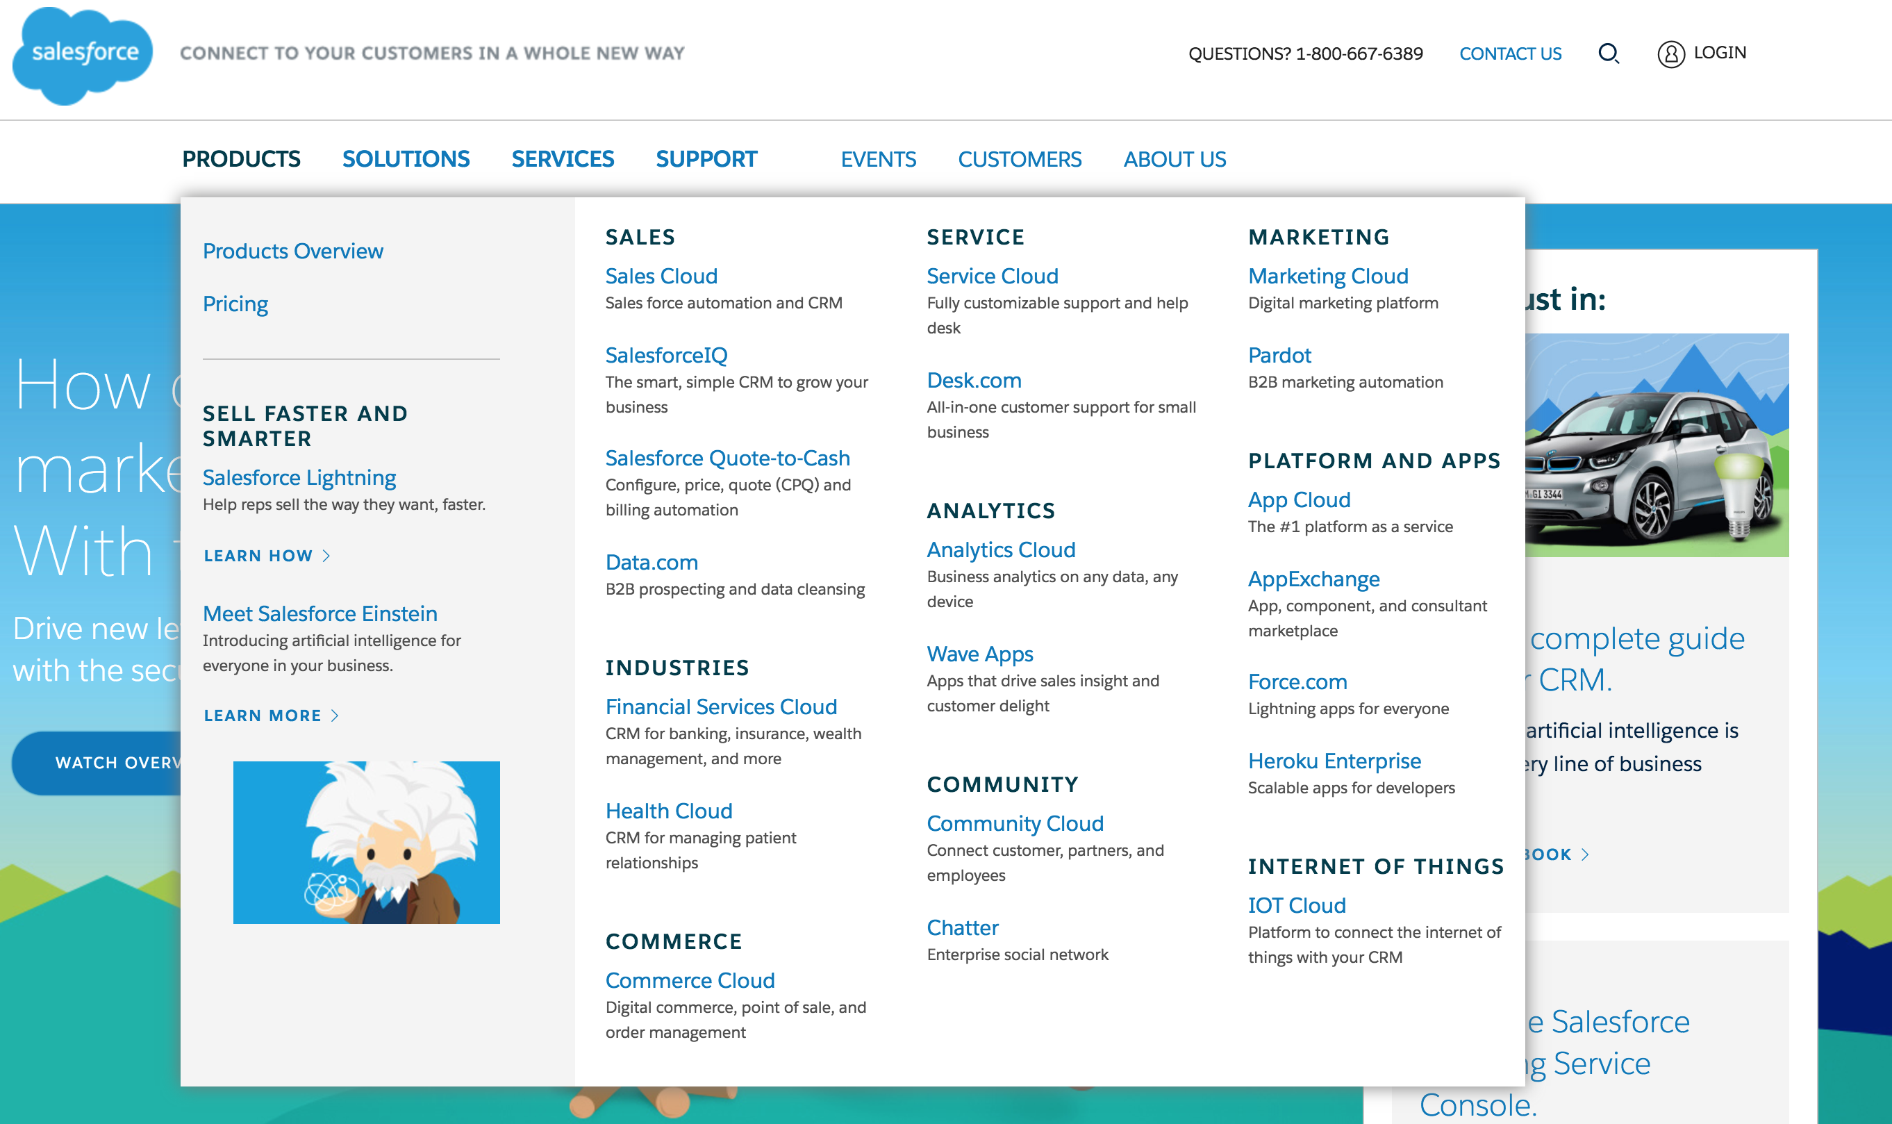1892x1124 pixels.
Task: Go to the Events page
Action: point(878,159)
